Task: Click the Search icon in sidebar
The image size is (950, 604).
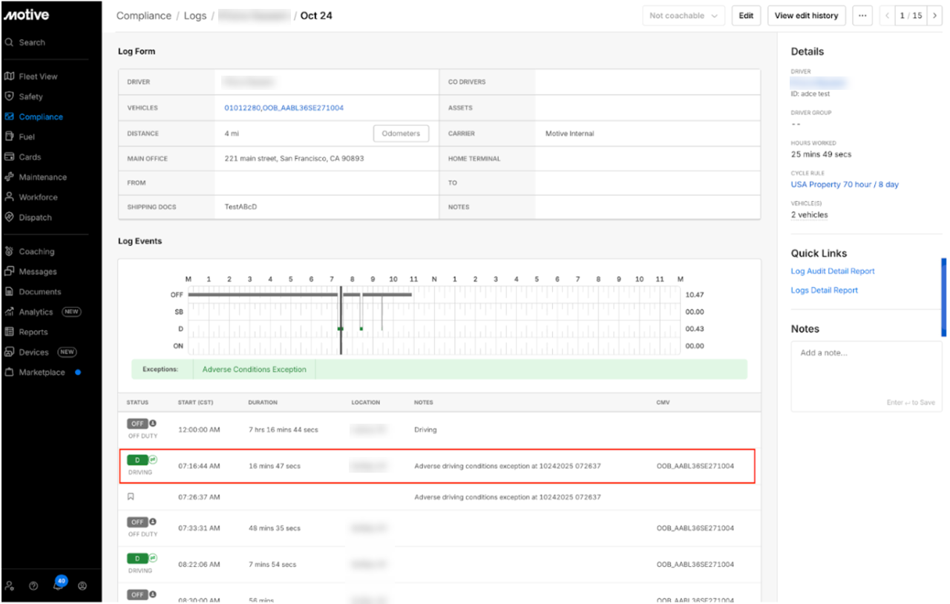Action: [x=10, y=42]
